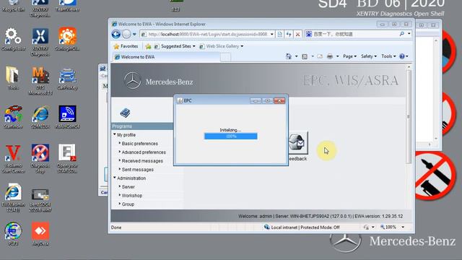Open the PassThru blue desktop shortcut
This screenshot has width=462, height=260.
point(67,117)
